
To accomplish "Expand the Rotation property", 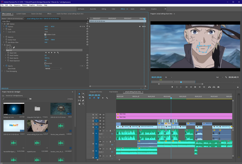I will click(x=4, y=37).
